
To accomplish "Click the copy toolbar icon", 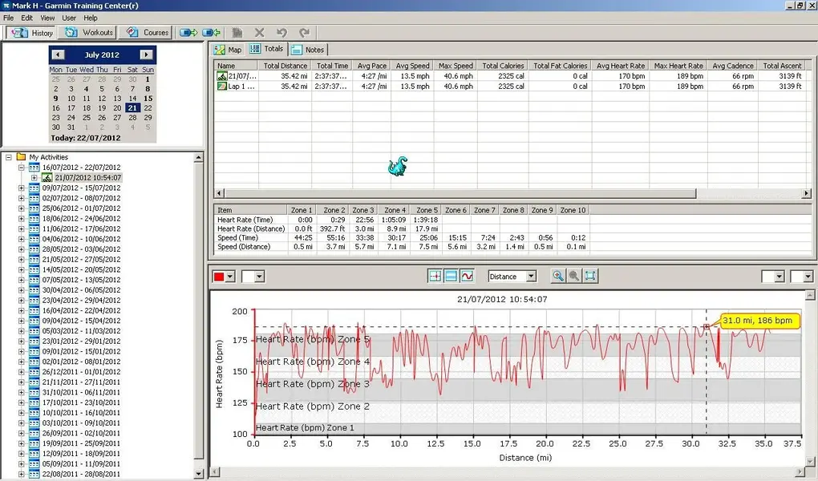I will click(237, 32).
